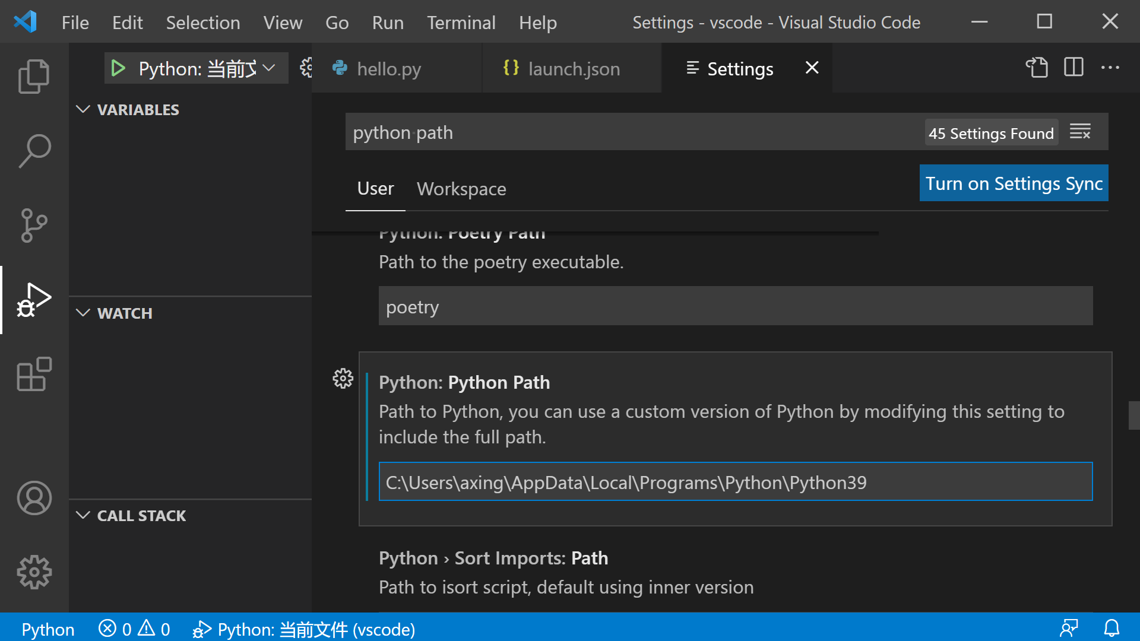Screen dimensions: 1140x641
Task: Open gear menu for Python Path setting
Action: (343, 378)
